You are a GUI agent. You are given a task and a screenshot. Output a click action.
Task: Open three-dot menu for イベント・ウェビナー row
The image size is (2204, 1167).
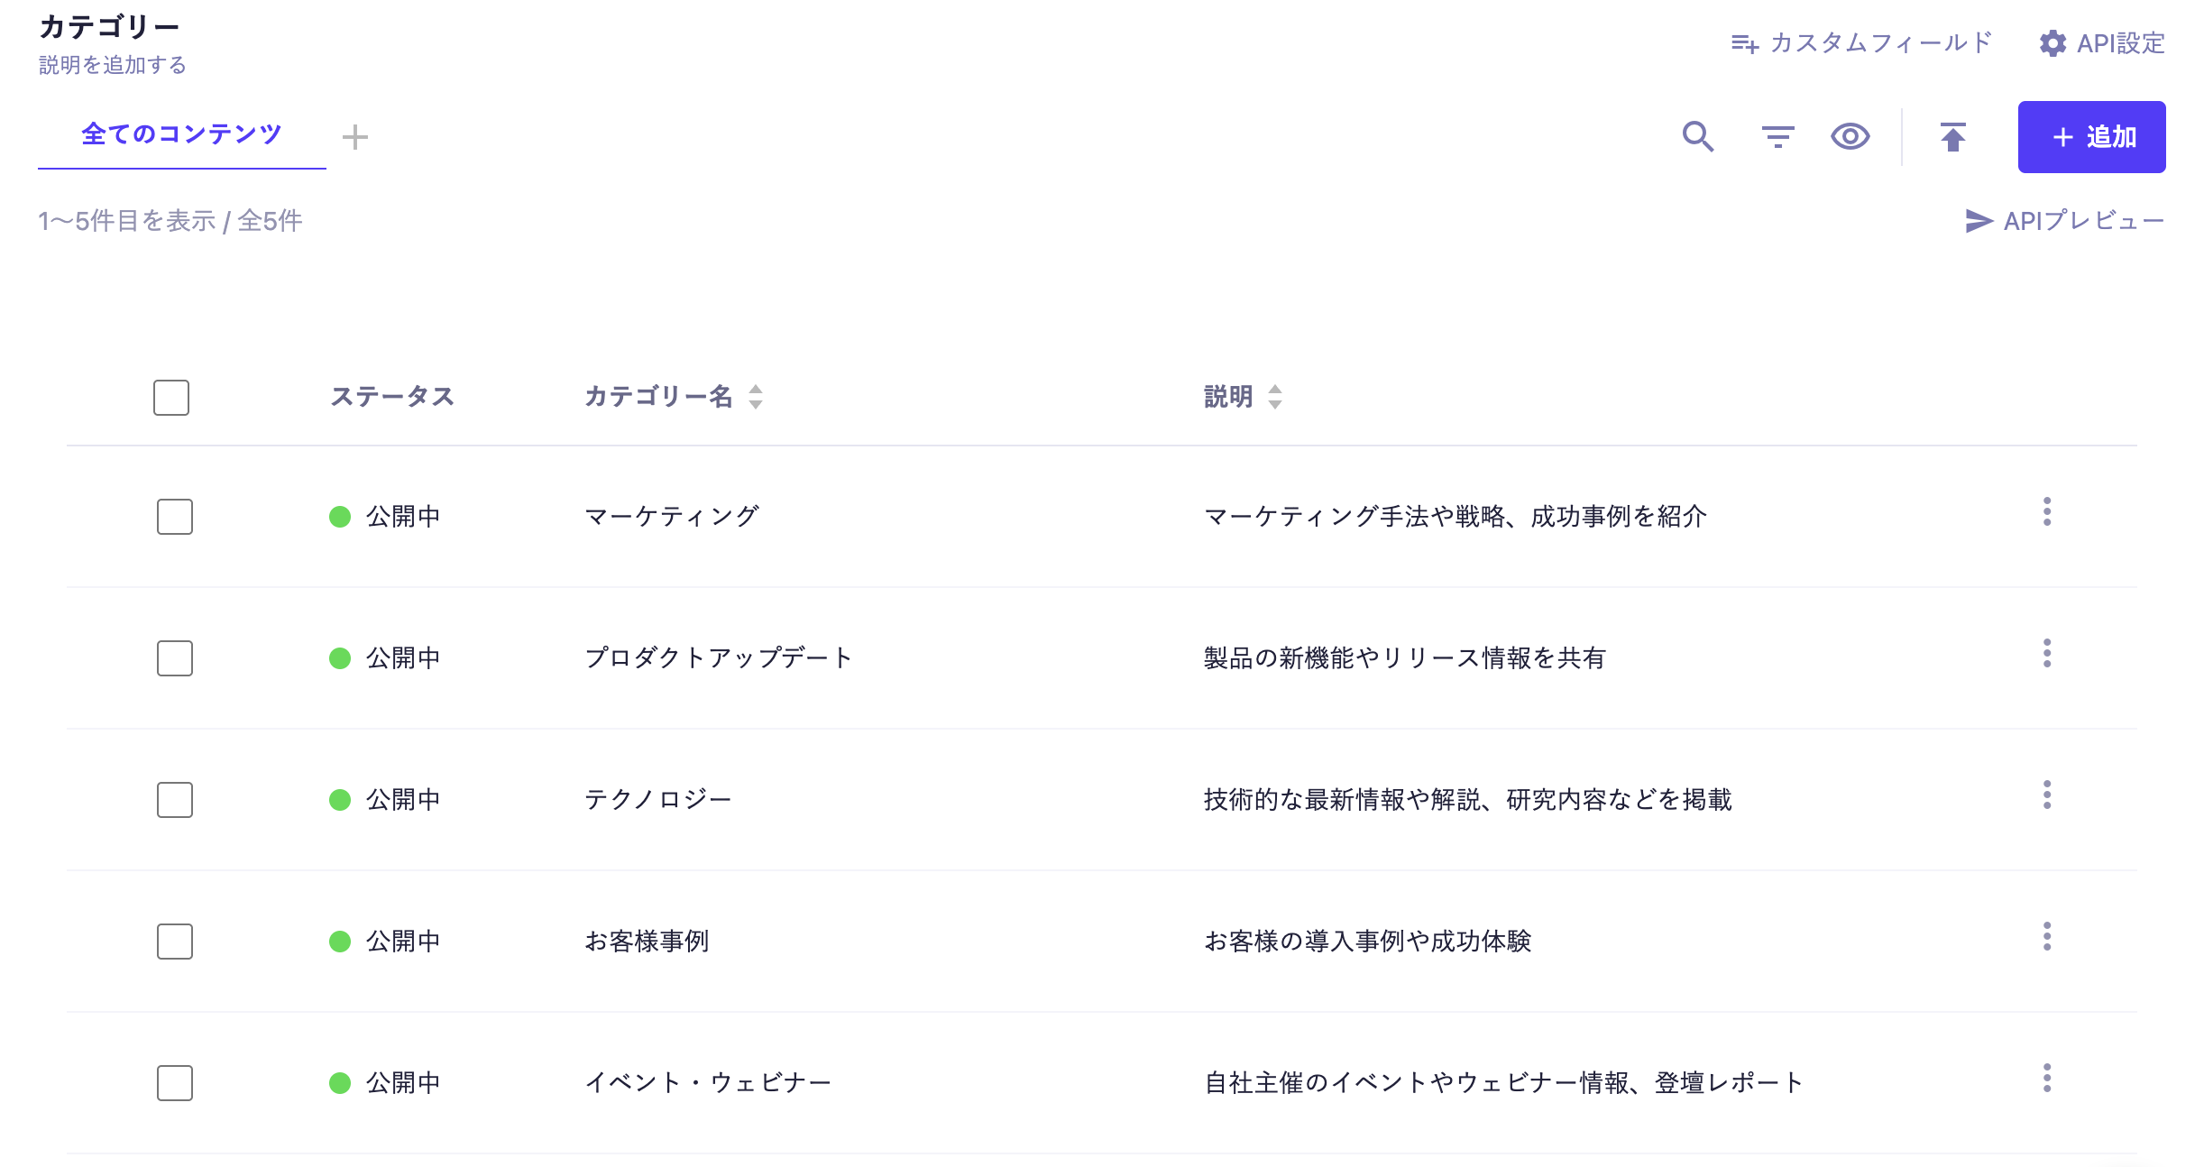pos(2046,1079)
